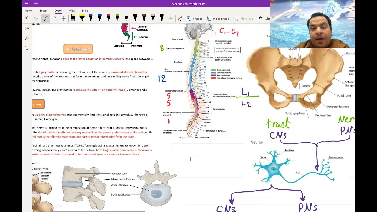Click the 'A. Spinal cord' heading box
Viewport: 377px width, 212px height.
78,49
